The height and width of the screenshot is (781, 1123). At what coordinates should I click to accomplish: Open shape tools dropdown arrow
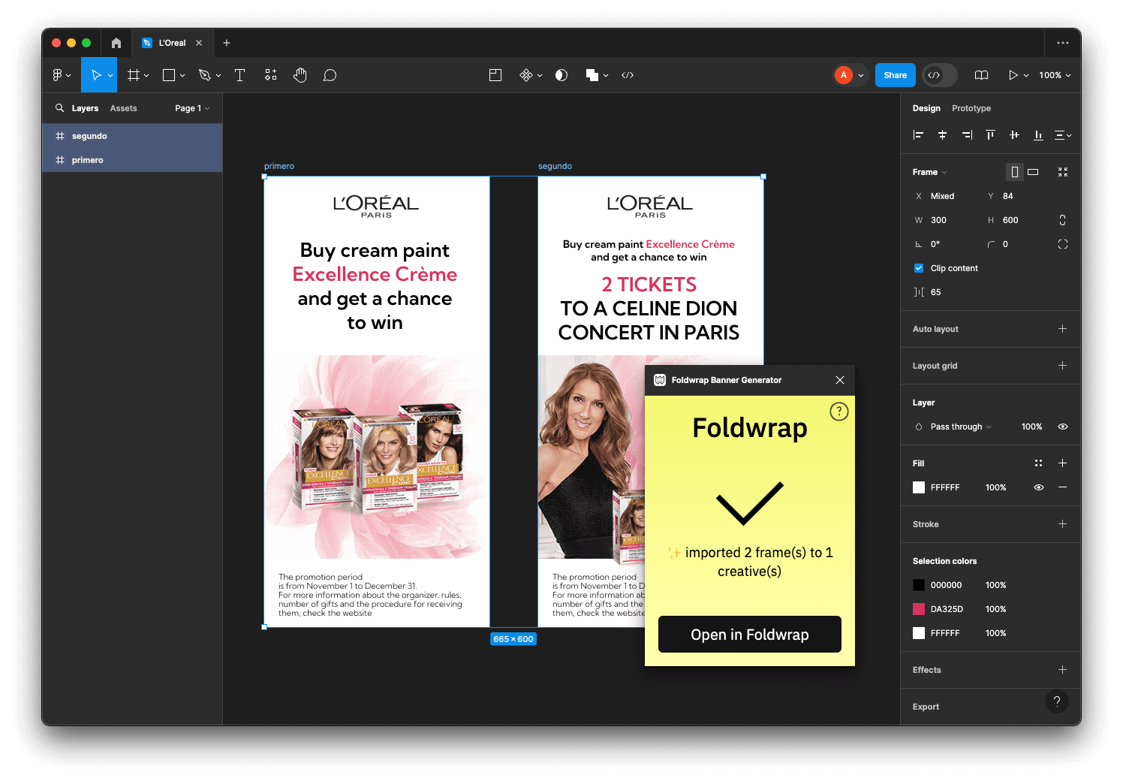[x=182, y=75]
